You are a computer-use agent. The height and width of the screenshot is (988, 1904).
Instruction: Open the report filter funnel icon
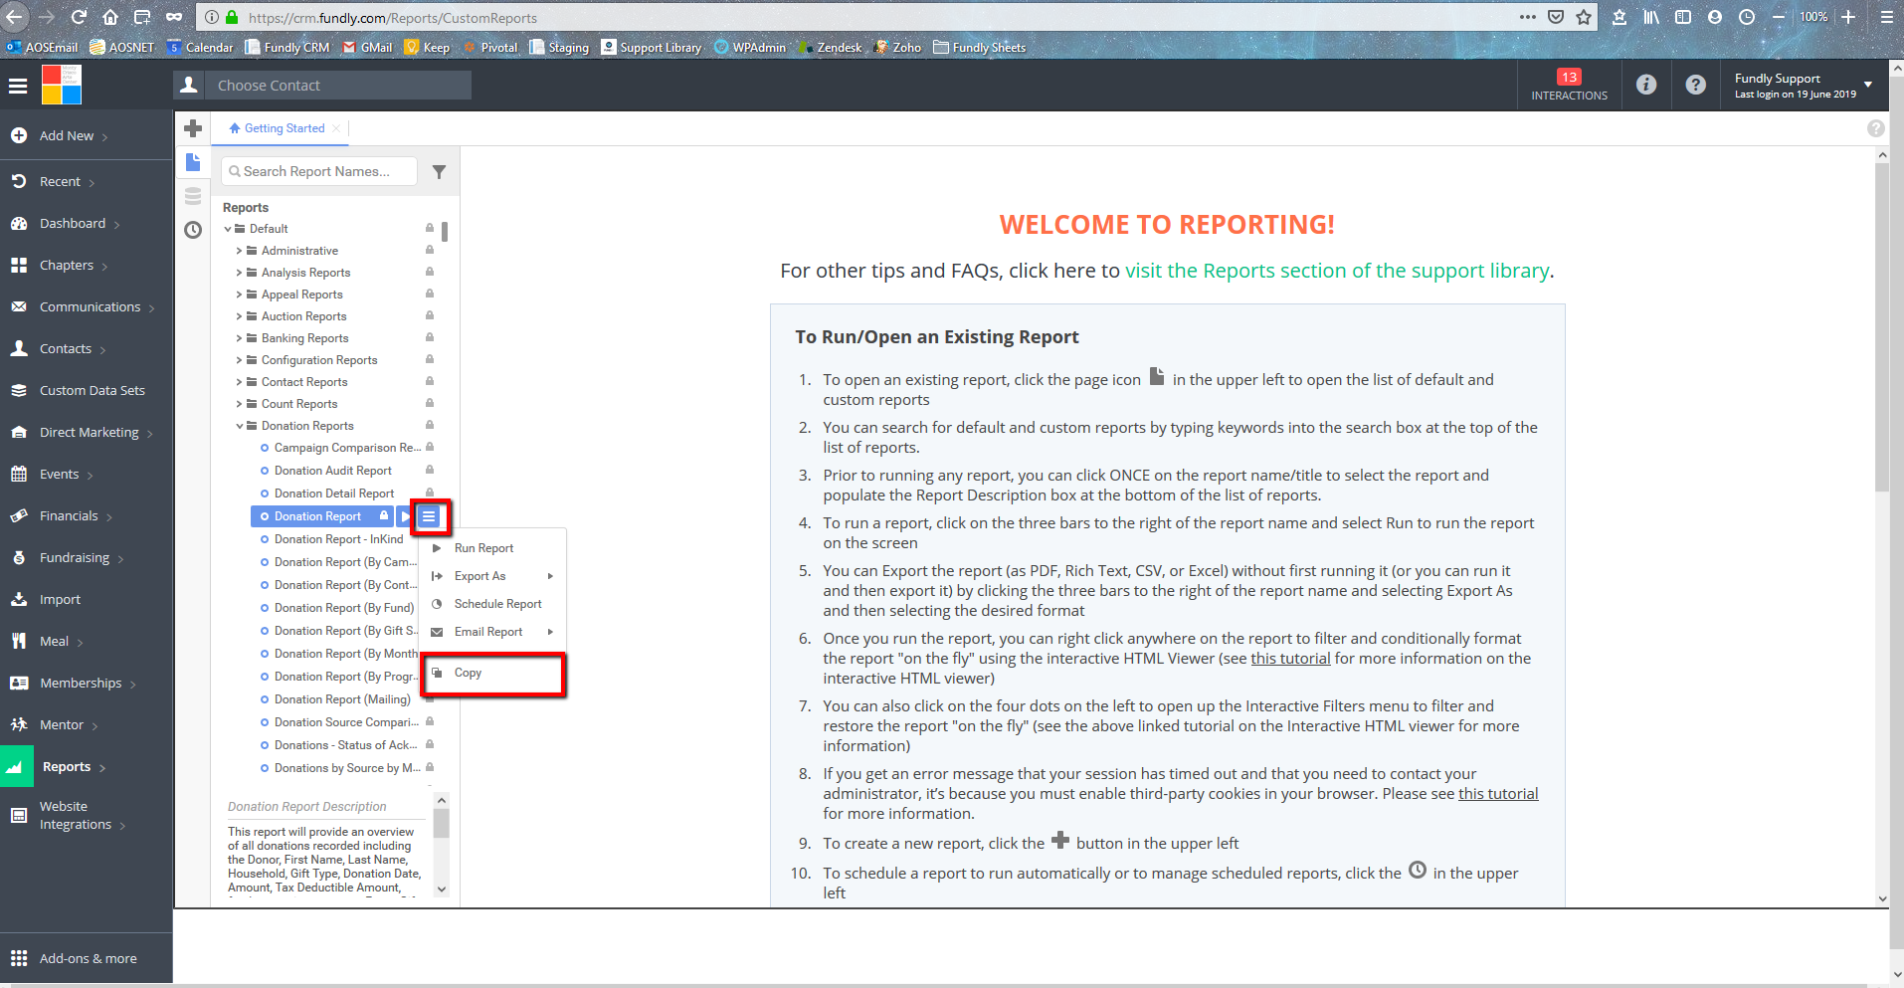click(x=439, y=171)
